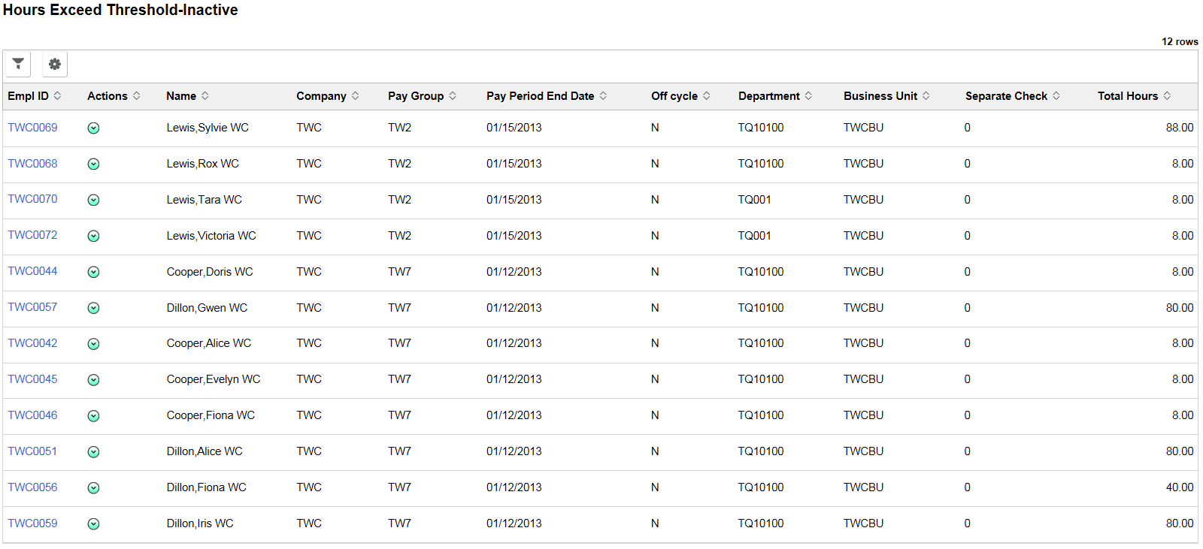Sort by Pay Period End Date column
The image size is (1203, 549).
[x=547, y=96]
